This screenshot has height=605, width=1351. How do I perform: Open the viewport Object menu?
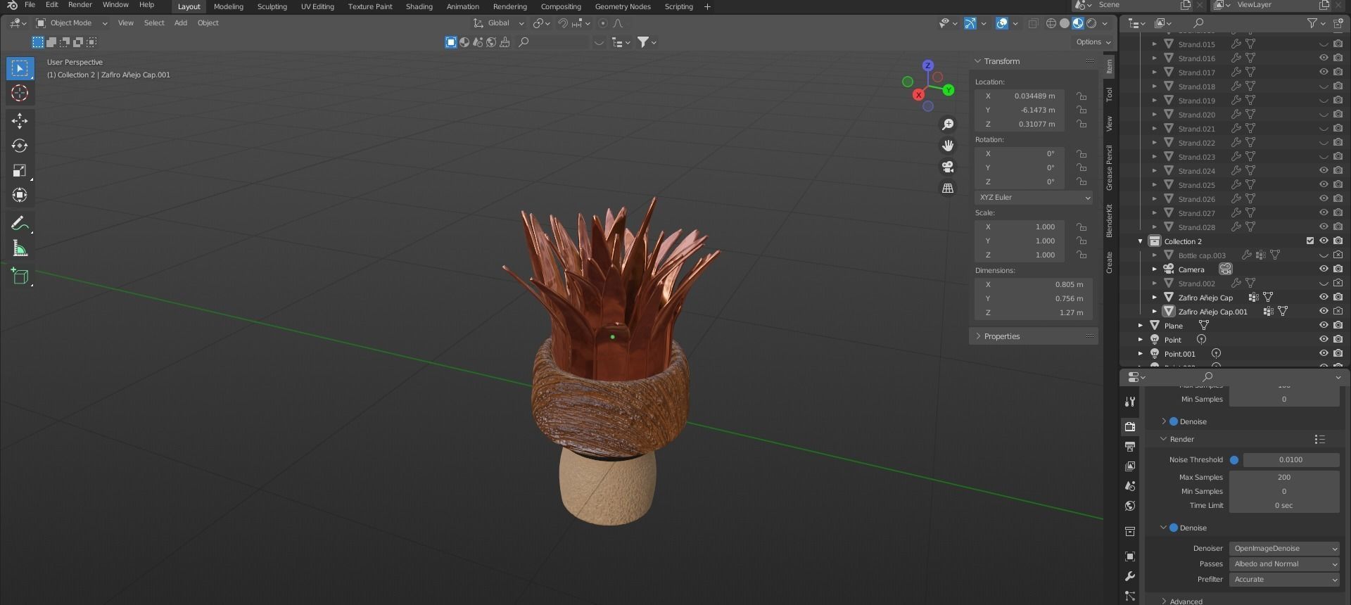tap(208, 23)
